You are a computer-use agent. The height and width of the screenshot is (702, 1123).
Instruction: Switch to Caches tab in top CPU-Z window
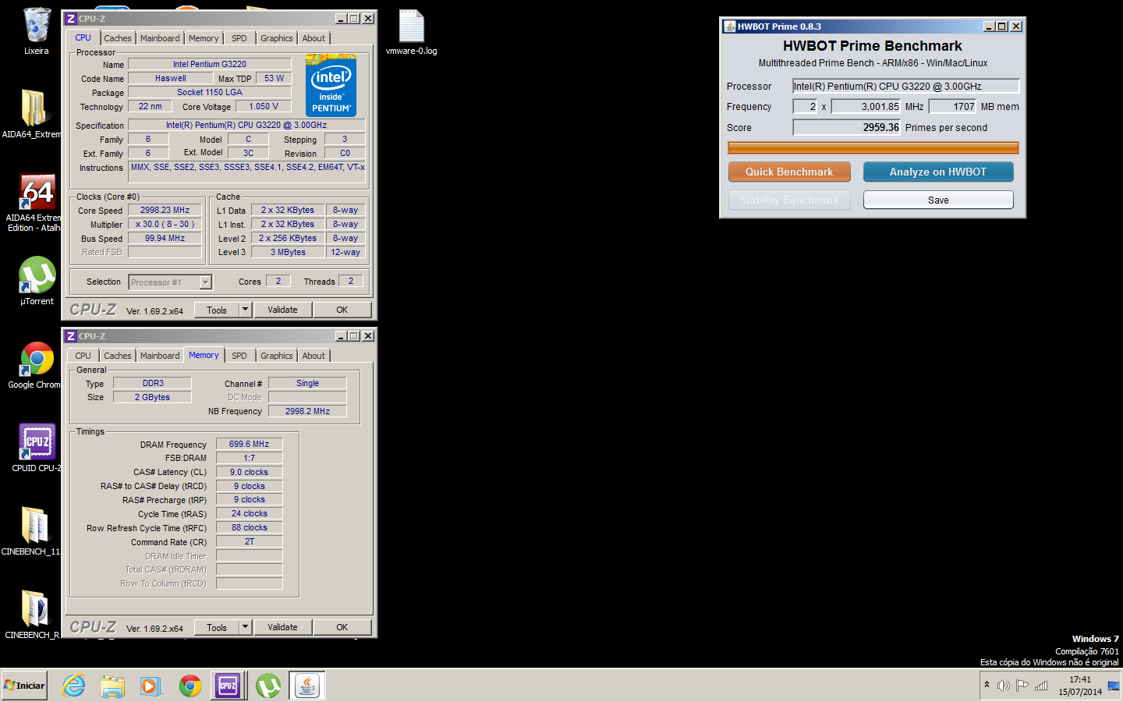pos(118,38)
